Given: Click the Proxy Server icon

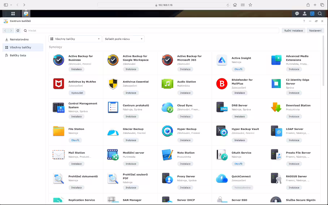Looking at the screenshot, I should click(x=167, y=178).
